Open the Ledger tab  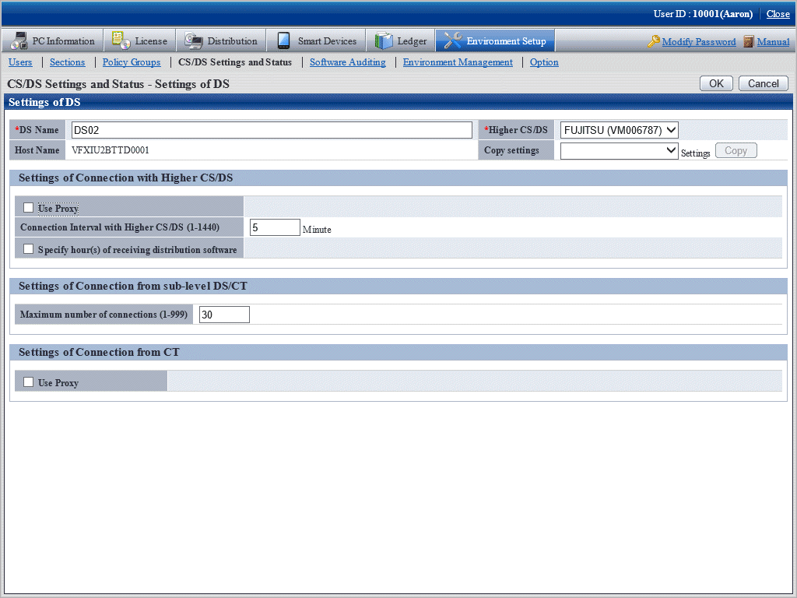coord(401,40)
